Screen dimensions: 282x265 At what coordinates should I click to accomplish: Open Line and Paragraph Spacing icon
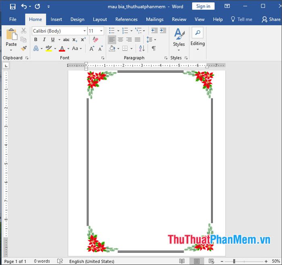149,39
